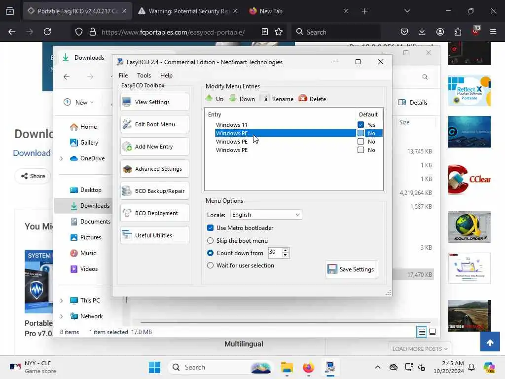Uncheck Windows 11 default checkbox
This screenshot has height=379, width=505.
click(361, 125)
